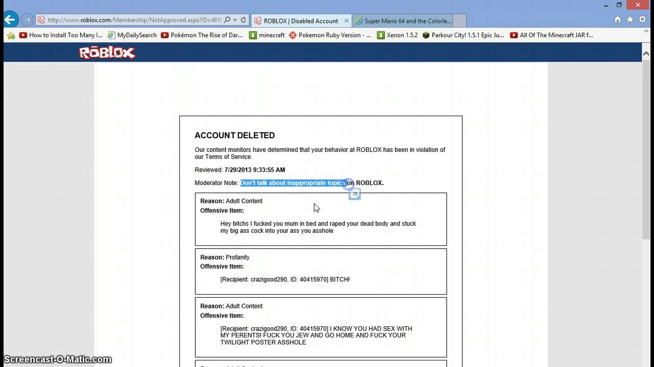Restore down the browser window
The width and height of the screenshot is (654, 367).
619,5
